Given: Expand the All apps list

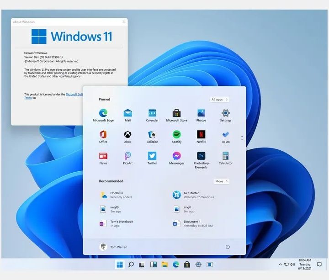Looking at the screenshot, I should coord(219,100).
